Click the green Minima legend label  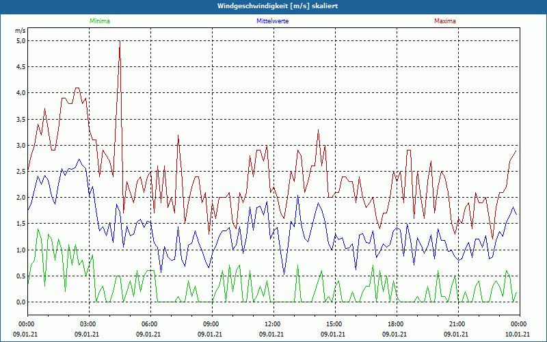100,21
